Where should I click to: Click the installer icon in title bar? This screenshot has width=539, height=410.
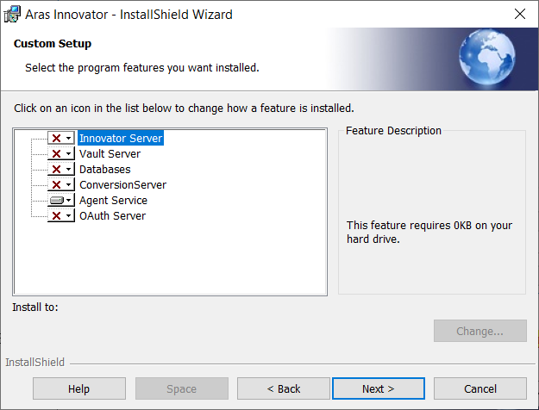[x=12, y=14]
